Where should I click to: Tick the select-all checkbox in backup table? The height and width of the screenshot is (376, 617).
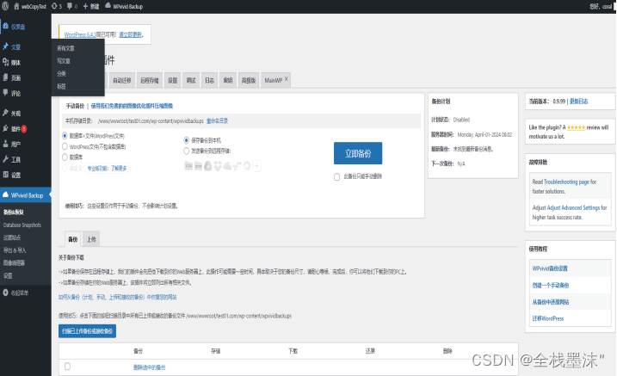67,367
